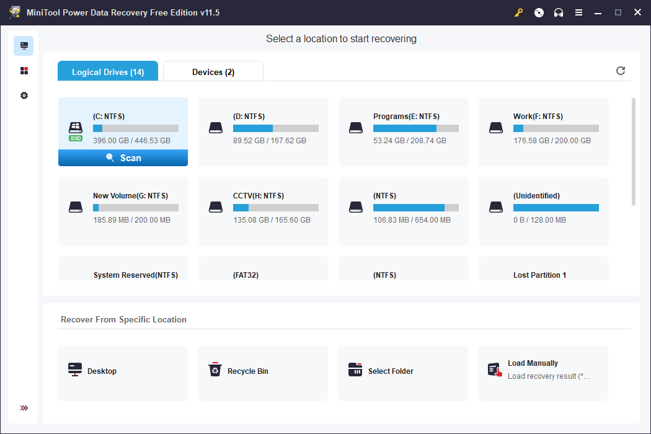Click the SSD drive icon for C:
The height and width of the screenshot is (434, 651).
pyautogui.click(x=76, y=131)
